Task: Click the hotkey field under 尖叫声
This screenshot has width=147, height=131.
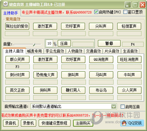Action: (101, 34)
